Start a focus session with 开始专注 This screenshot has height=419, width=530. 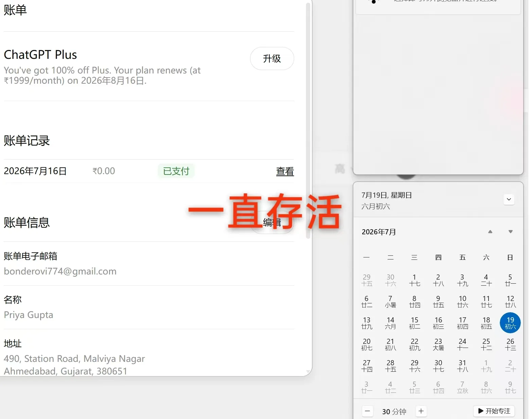coord(494,411)
